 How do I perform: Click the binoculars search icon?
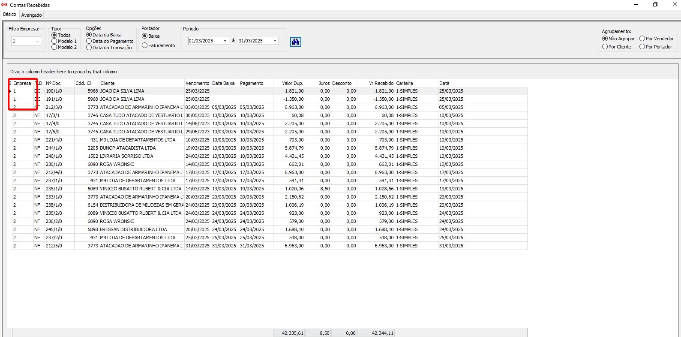pos(295,42)
